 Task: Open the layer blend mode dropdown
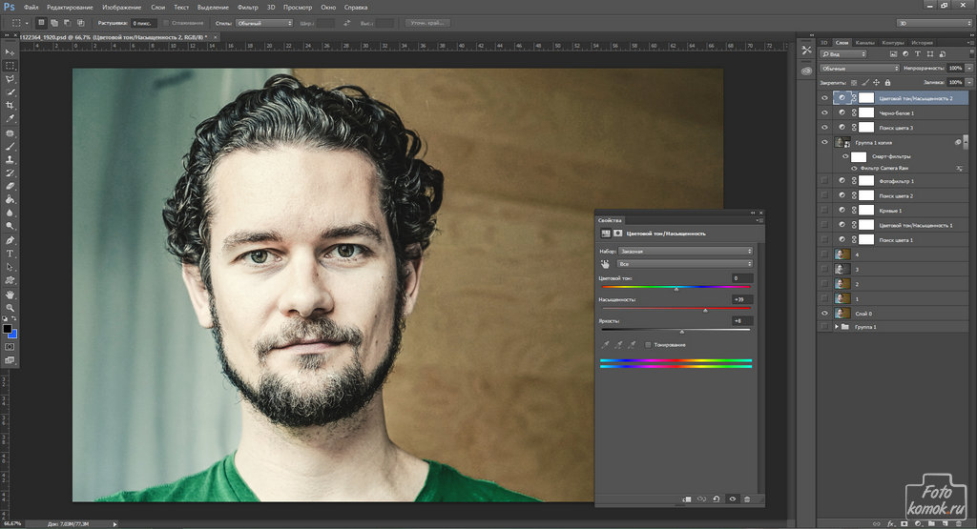coord(860,69)
